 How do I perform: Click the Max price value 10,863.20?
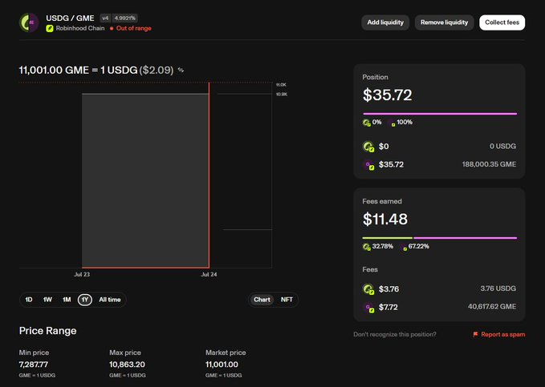(127, 365)
